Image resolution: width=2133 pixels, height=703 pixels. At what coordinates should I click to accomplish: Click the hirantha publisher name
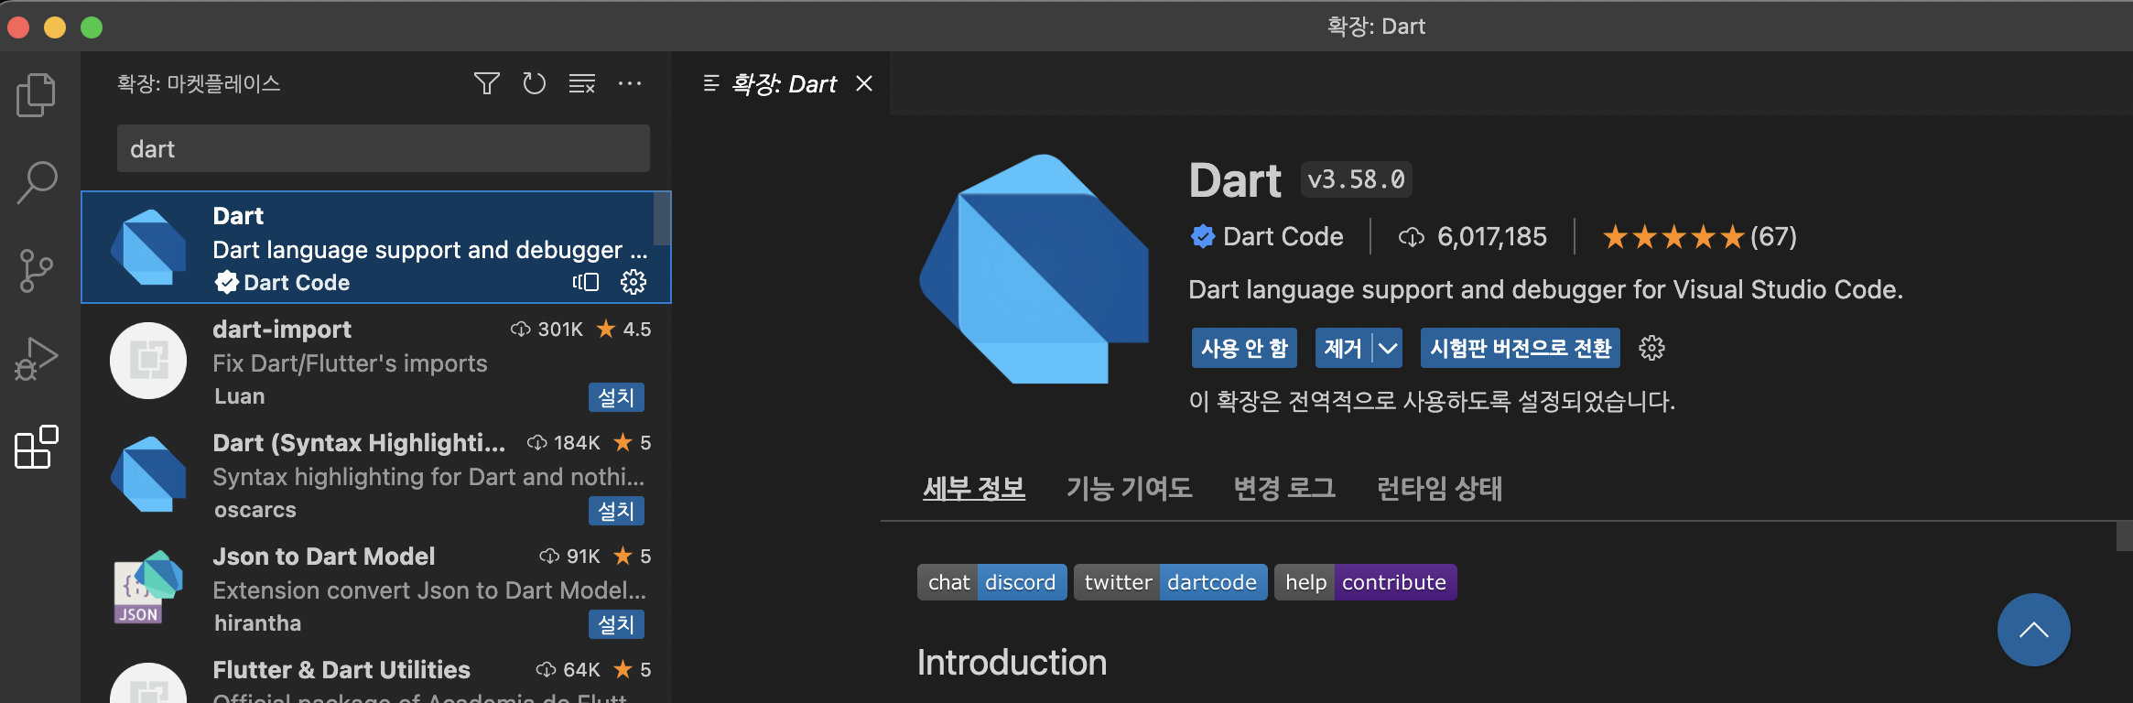[x=257, y=623]
